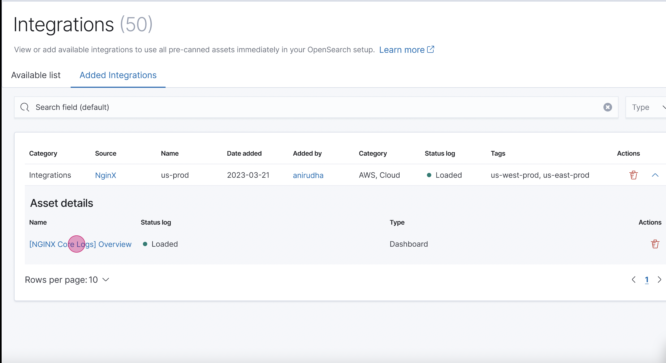Image resolution: width=666 pixels, height=363 pixels.
Task: Open Learn more via external link icon
Action: point(431,49)
